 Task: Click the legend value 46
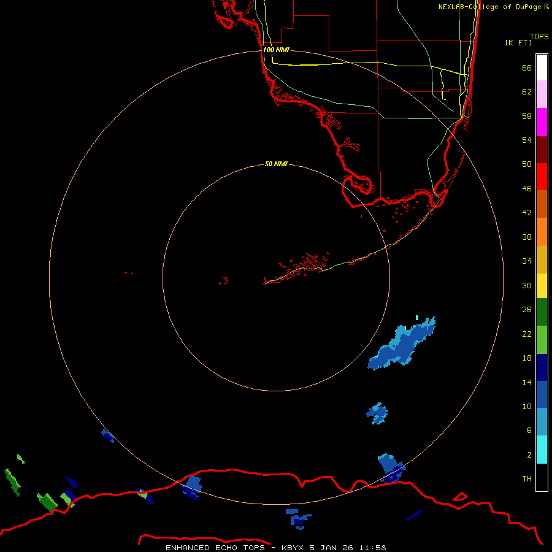pyautogui.click(x=527, y=189)
